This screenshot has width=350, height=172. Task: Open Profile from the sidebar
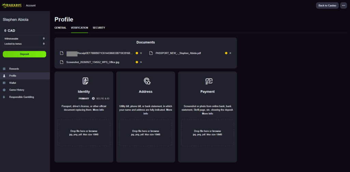[x=25, y=76]
